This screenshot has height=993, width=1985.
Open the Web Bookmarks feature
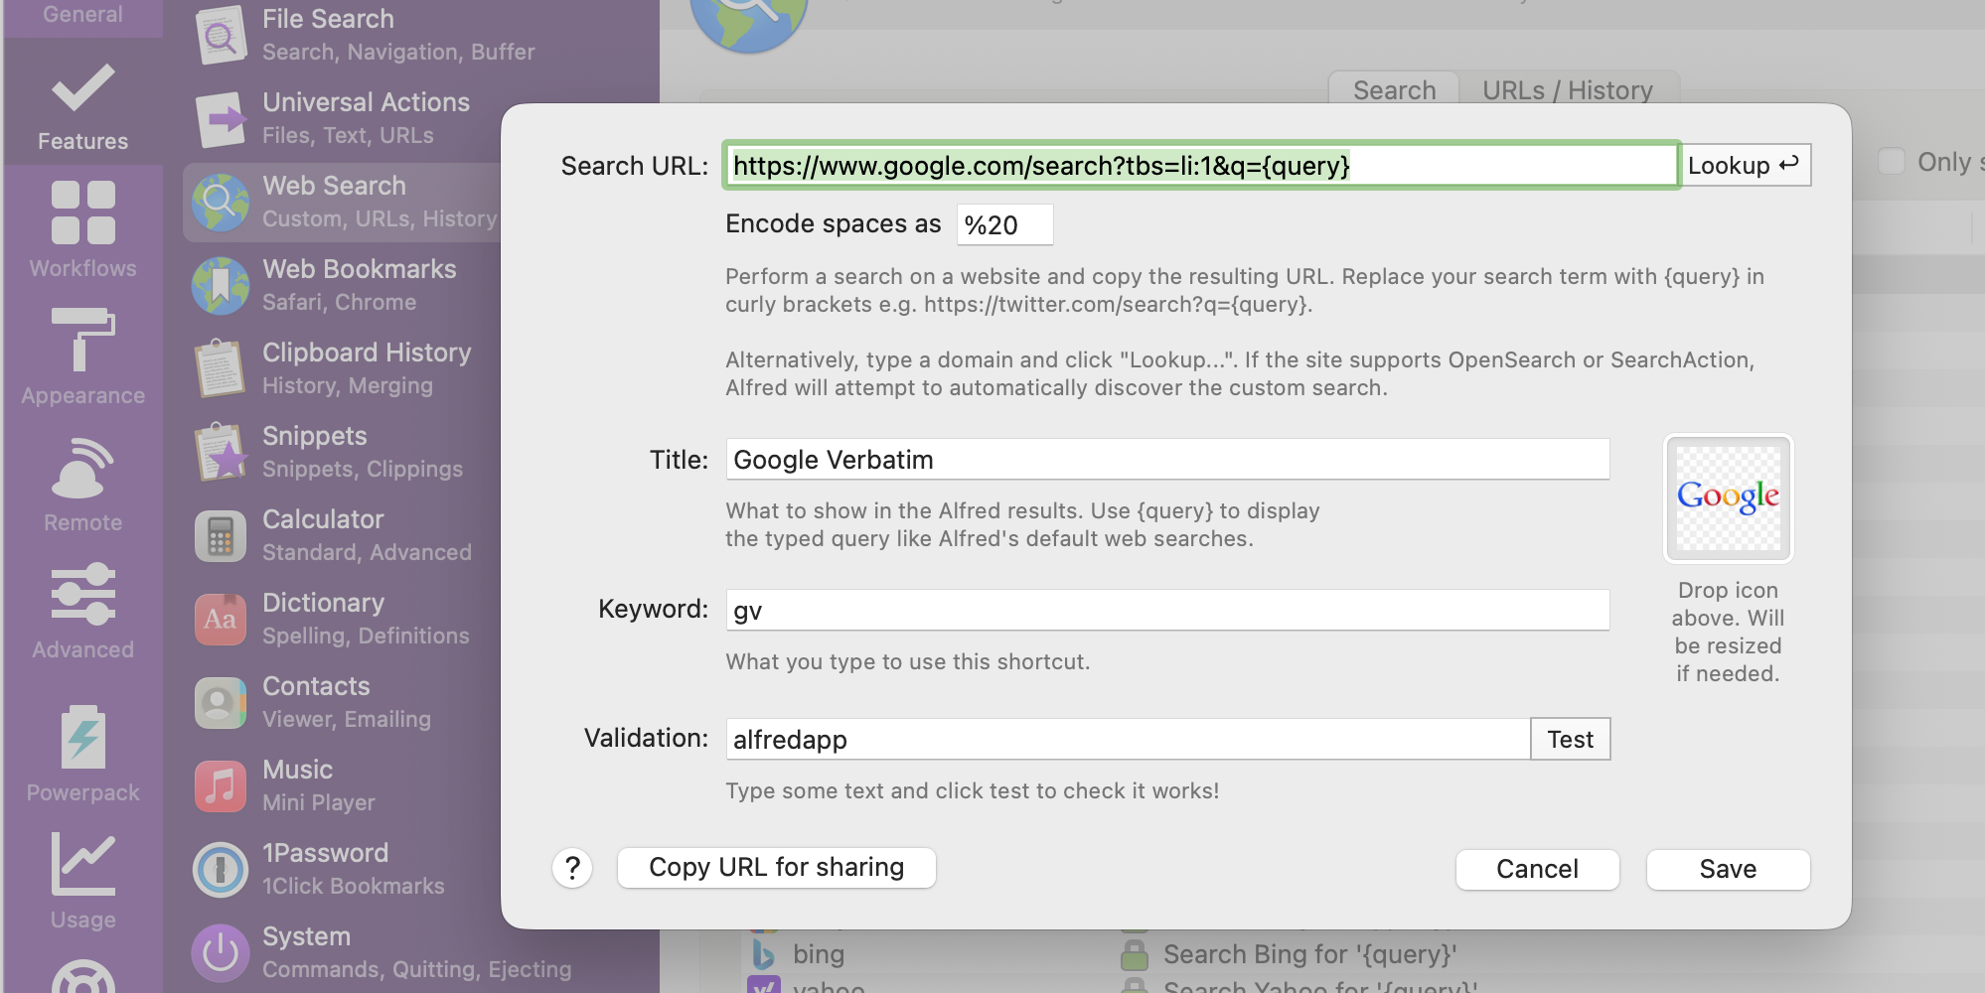click(343, 285)
